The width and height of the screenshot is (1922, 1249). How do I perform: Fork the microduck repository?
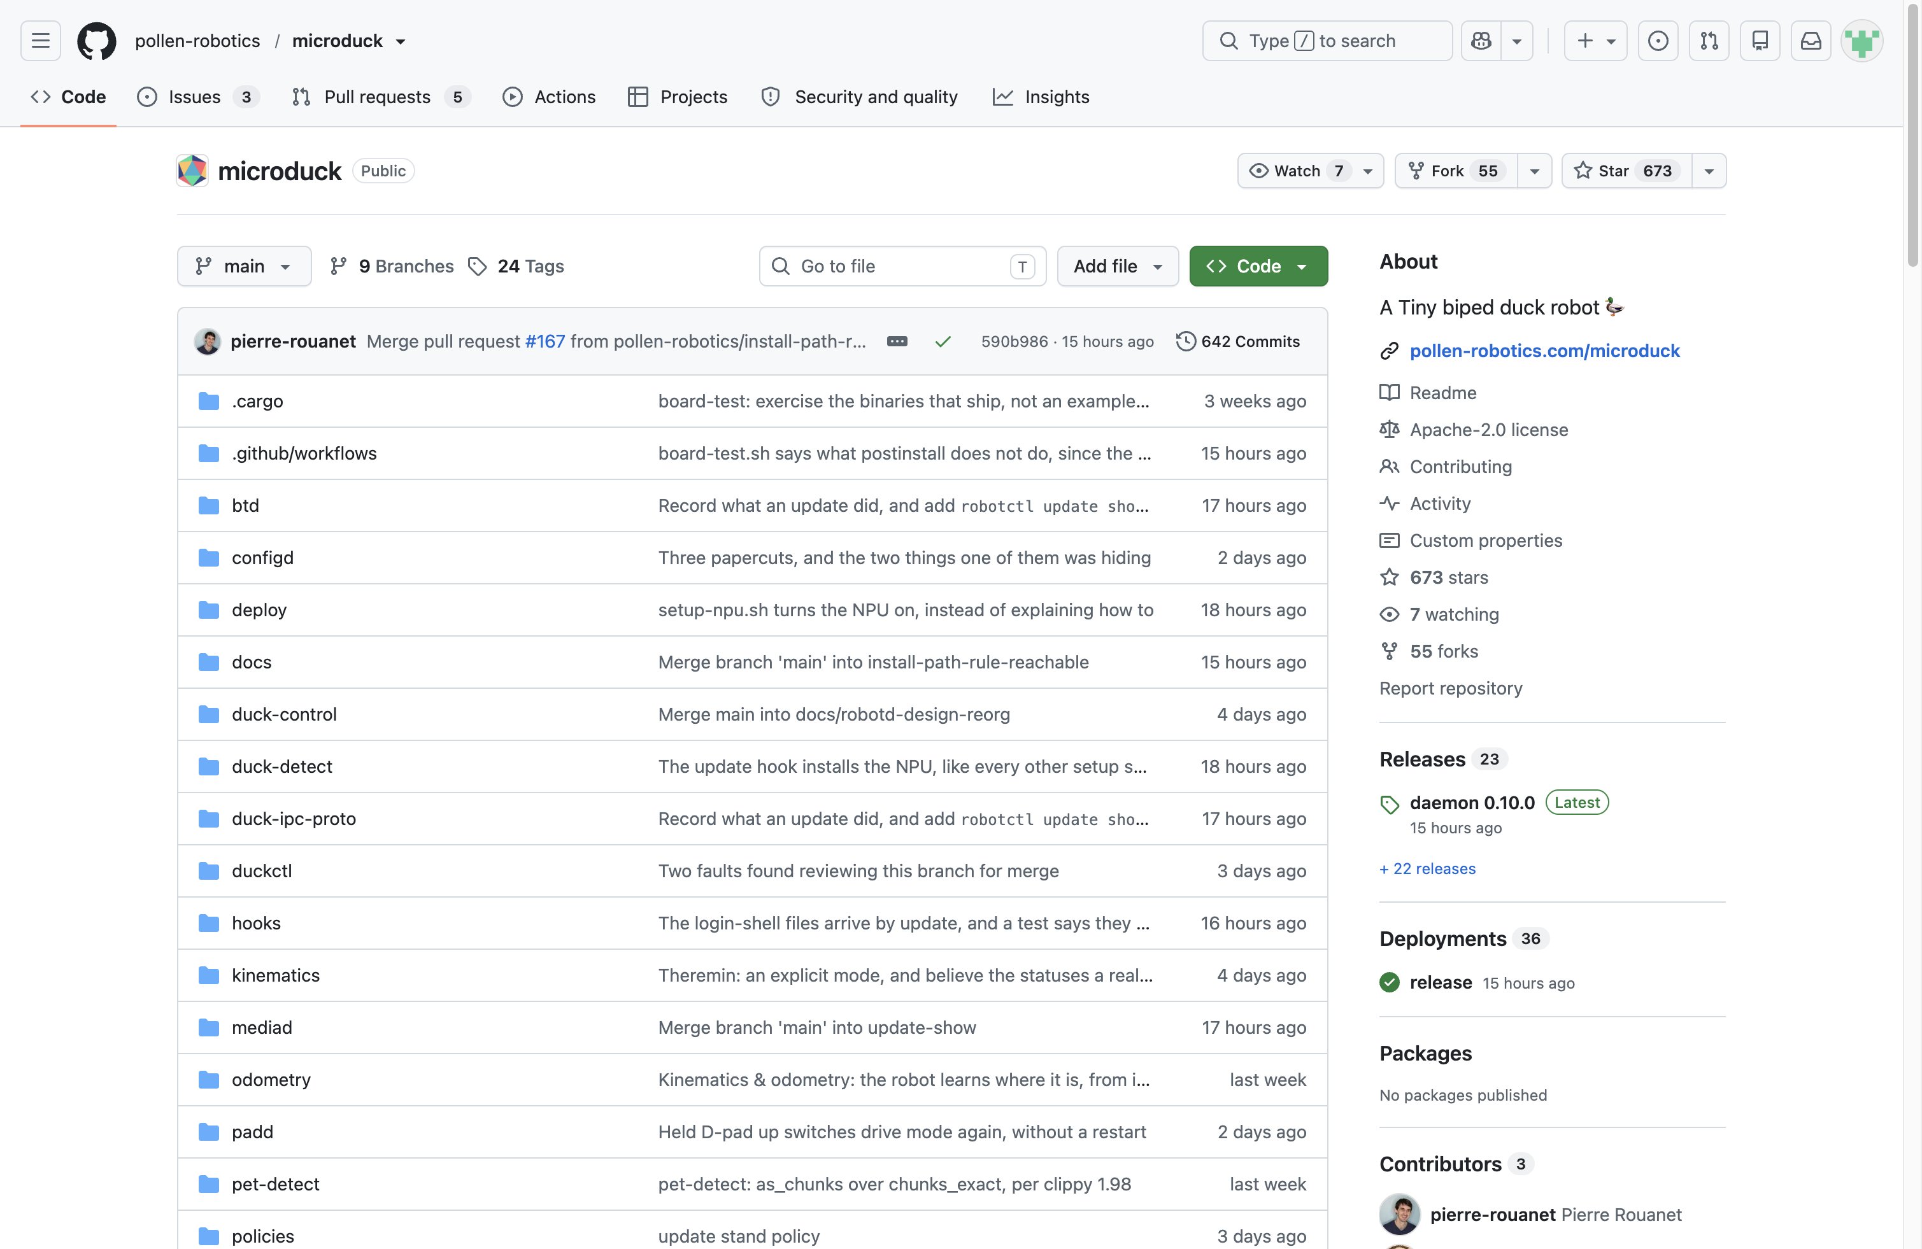click(x=1456, y=171)
